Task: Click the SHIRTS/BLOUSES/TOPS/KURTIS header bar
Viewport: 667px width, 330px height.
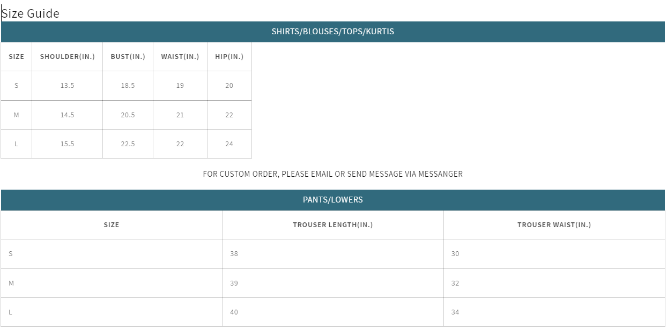Action: tap(332, 32)
